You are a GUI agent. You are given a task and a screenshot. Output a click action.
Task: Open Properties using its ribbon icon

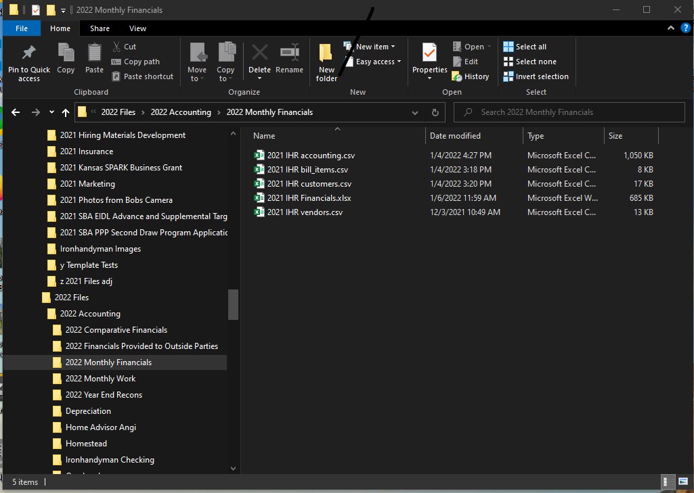click(x=429, y=61)
